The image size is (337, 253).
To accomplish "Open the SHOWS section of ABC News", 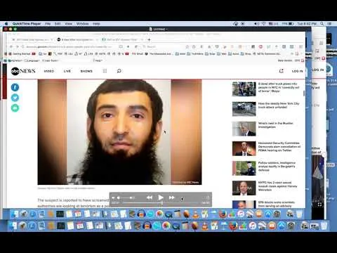I will 86,71.
